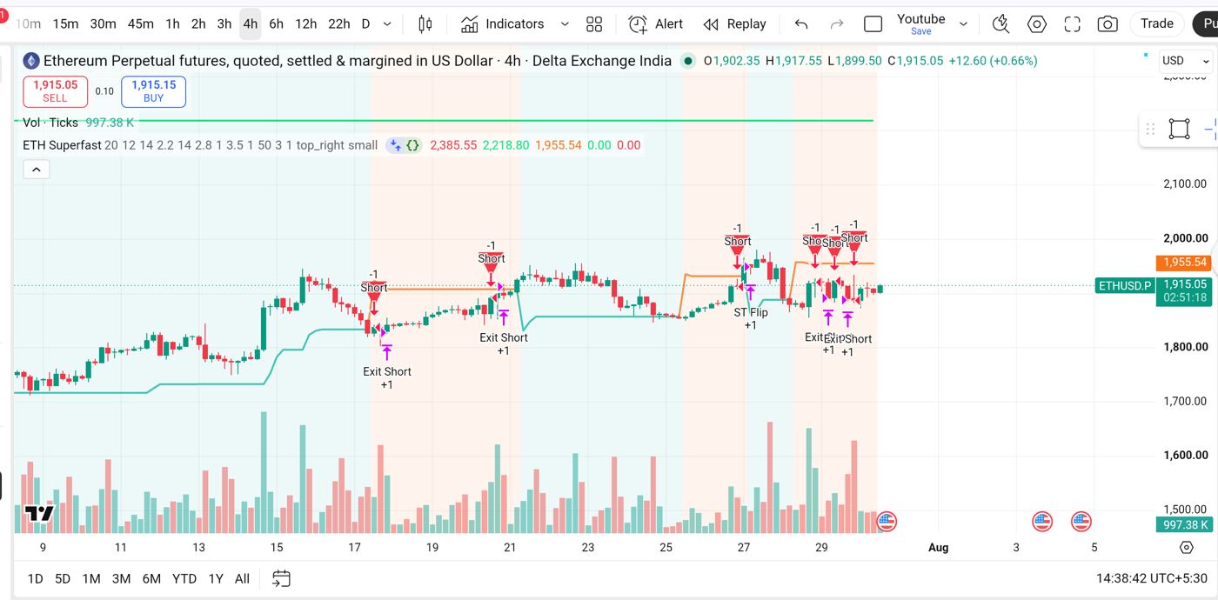The image size is (1218, 600).
Task: Open the layout setup square icon
Action: tap(873, 24)
